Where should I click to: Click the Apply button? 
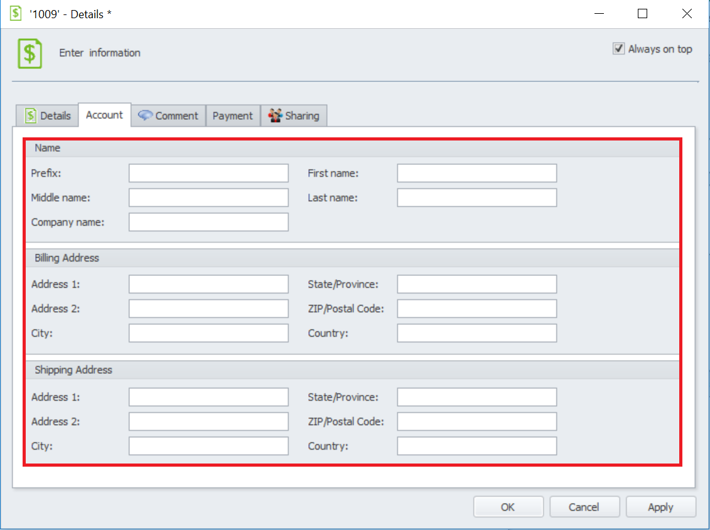click(x=660, y=507)
